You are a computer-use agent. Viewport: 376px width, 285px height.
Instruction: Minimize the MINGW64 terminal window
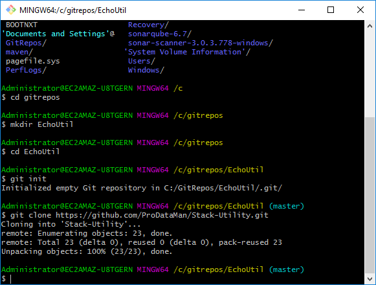coord(302,10)
